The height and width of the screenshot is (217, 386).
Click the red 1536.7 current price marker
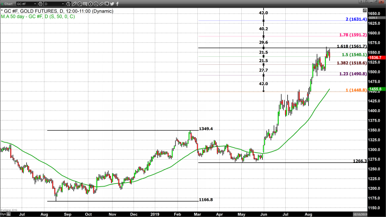point(375,57)
